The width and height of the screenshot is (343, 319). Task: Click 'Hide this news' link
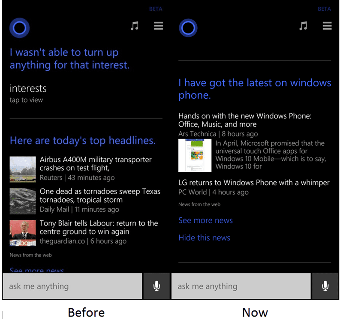(x=205, y=238)
